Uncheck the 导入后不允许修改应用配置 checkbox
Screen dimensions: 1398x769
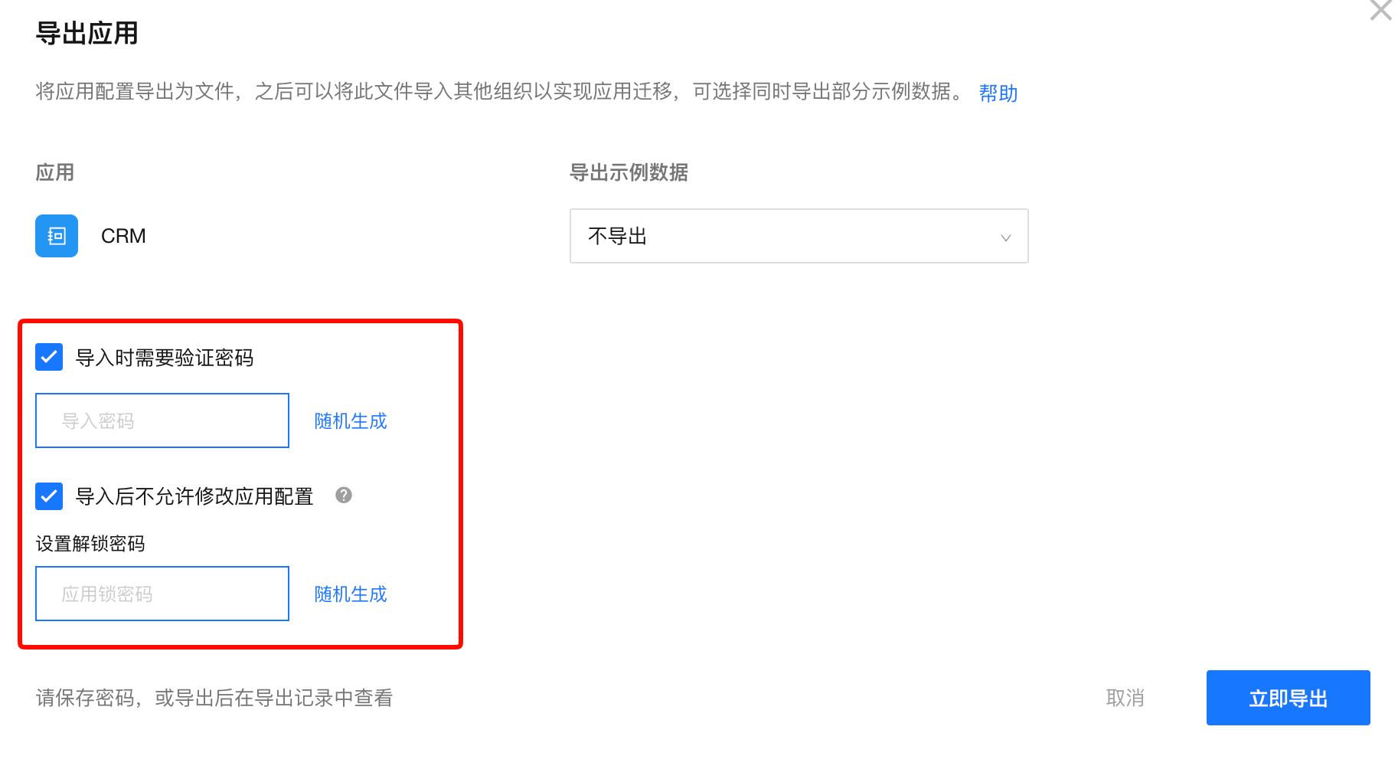49,496
